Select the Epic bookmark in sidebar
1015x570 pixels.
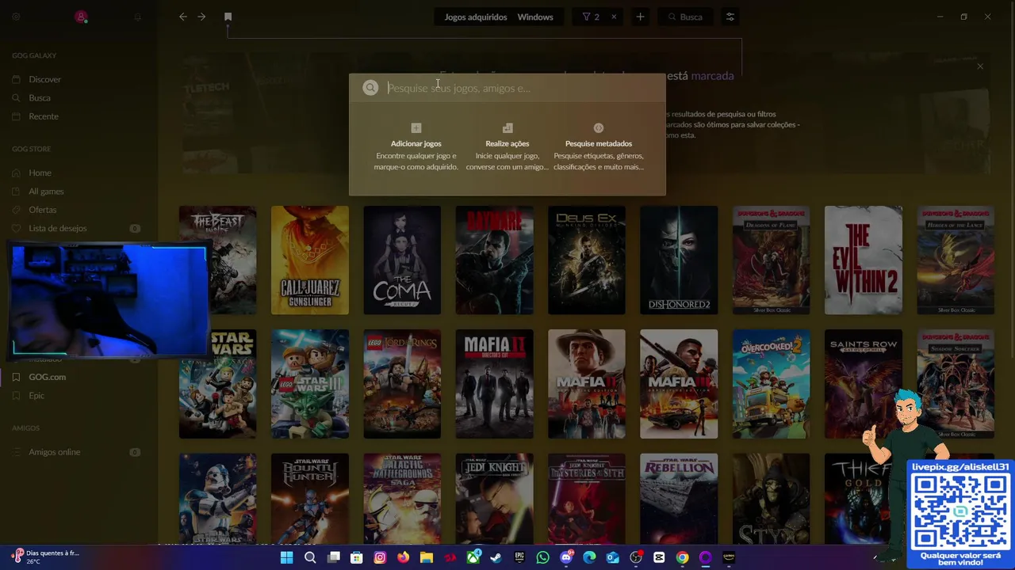point(36,396)
